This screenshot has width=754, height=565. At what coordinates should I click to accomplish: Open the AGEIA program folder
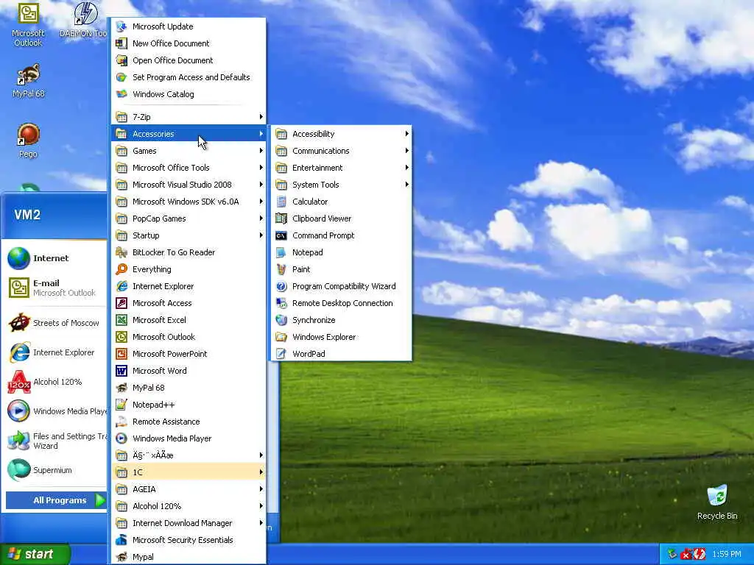click(x=188, y=489)
